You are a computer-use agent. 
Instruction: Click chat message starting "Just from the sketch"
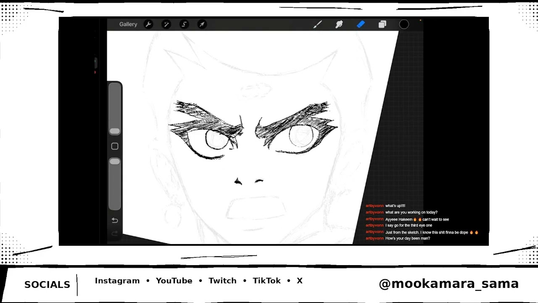point(432,232)
